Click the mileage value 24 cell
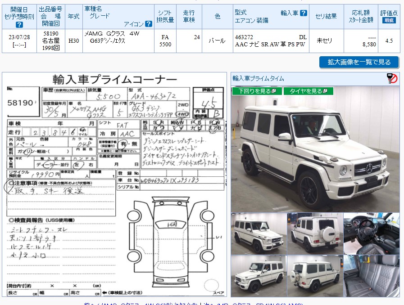 189,41
